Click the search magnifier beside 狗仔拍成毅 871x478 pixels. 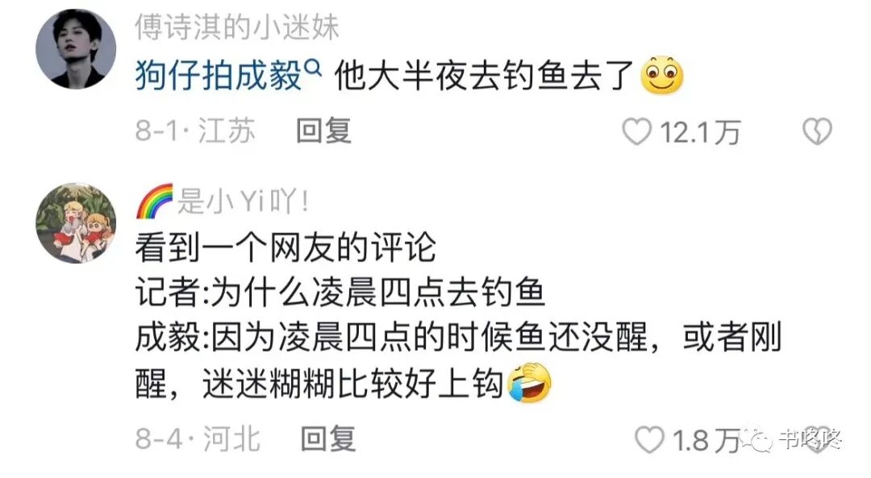pos(313,69)
